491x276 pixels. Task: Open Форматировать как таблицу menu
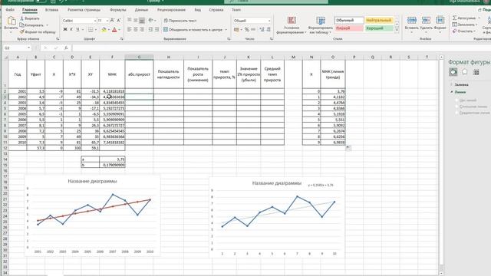(x=321, y=25)
